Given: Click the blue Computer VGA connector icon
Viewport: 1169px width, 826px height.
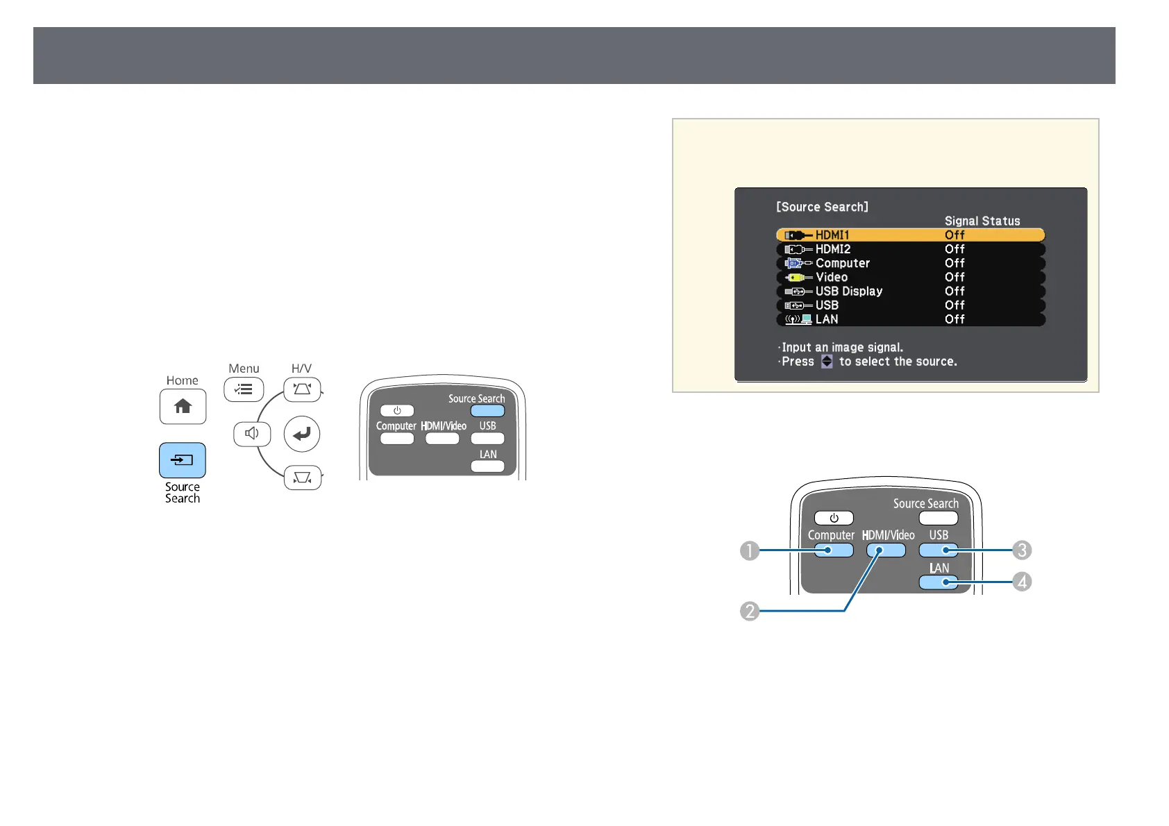Looking at the screenshot, I should (798, 263).
